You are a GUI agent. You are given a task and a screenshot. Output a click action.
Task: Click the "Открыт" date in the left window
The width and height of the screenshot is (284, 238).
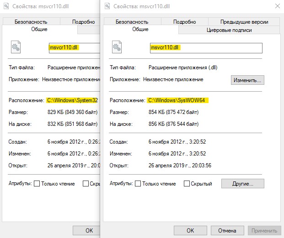74,166
